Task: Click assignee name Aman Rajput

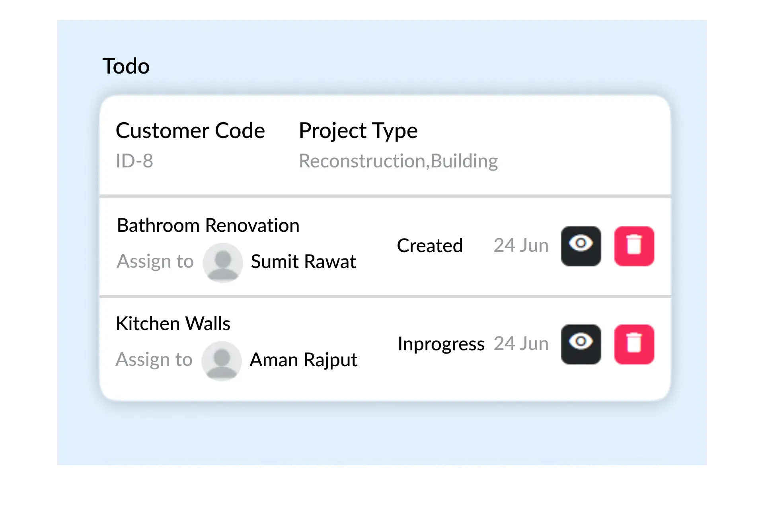Action: click(x=303, y=360)
